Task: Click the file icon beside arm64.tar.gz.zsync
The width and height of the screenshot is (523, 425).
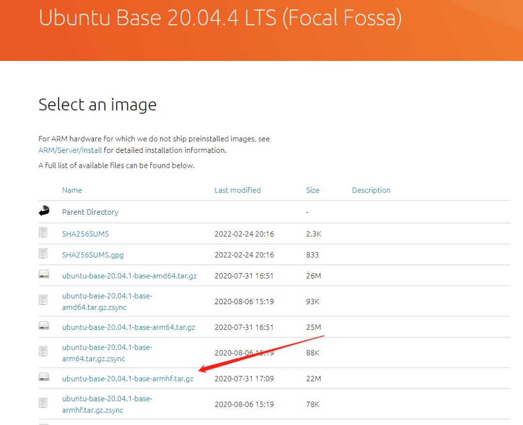Action: (44, 352)
